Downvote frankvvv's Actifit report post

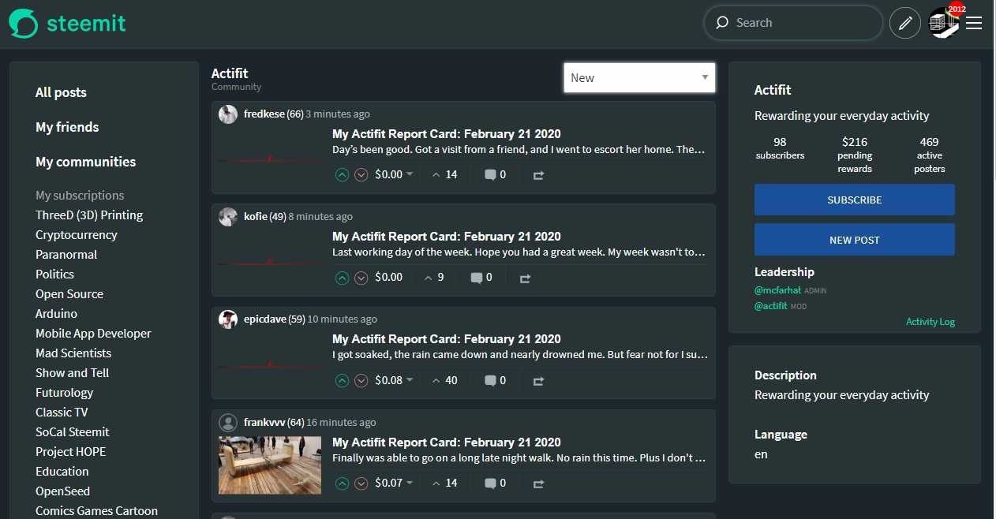coord(361,483)
